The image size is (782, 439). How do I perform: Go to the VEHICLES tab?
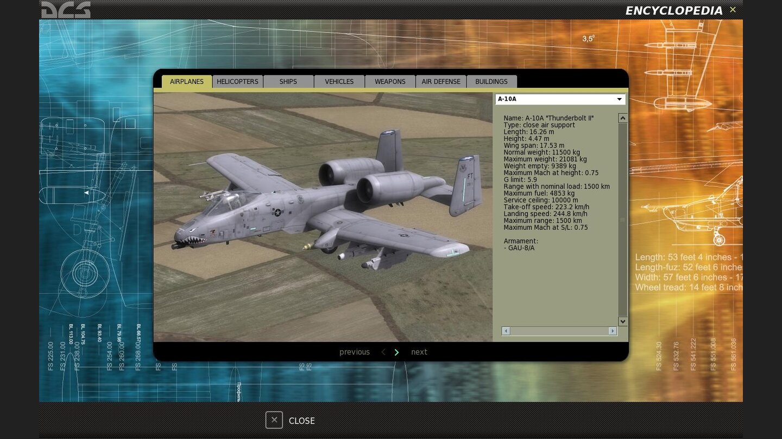339,81
